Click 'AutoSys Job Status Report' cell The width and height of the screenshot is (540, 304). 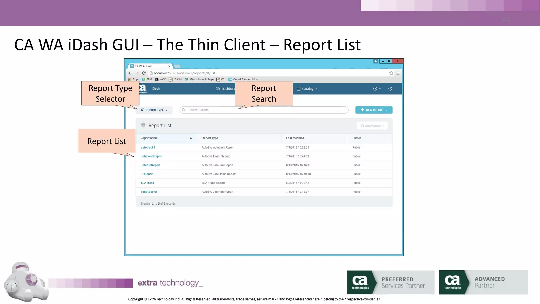pos(219,174)
